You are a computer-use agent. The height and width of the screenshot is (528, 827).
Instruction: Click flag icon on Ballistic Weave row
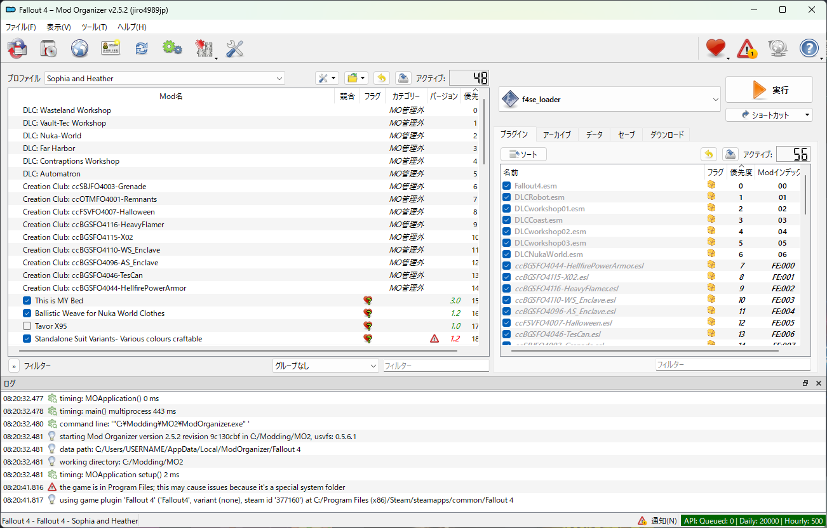click(x=367, y=313)
